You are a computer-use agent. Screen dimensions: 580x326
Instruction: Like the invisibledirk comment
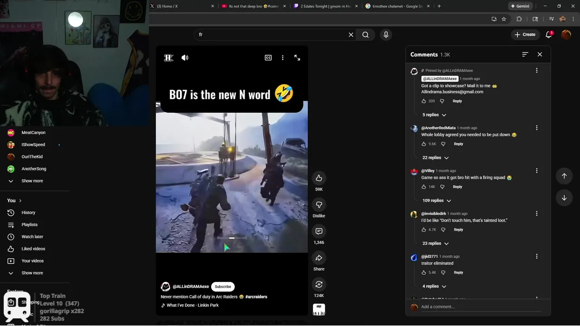[424, 230]
